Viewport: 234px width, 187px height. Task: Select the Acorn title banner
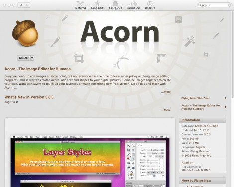click(x=119, y=31)
